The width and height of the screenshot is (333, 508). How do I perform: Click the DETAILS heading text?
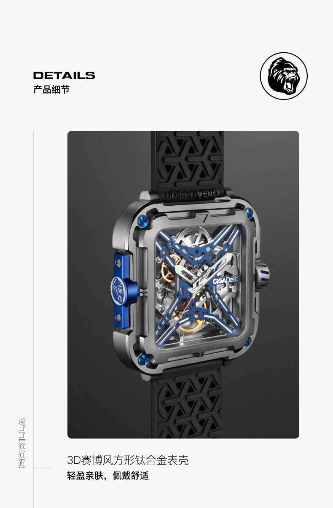pos(64,75)
